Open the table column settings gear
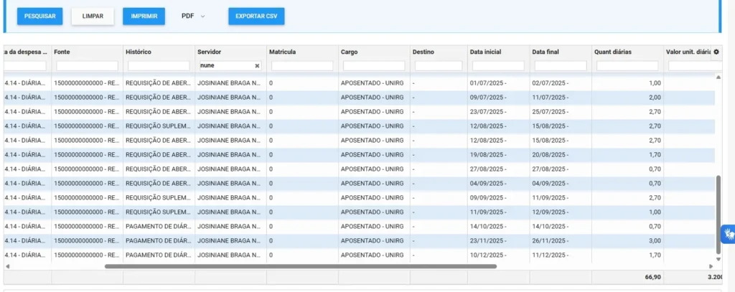 [716, 52]
